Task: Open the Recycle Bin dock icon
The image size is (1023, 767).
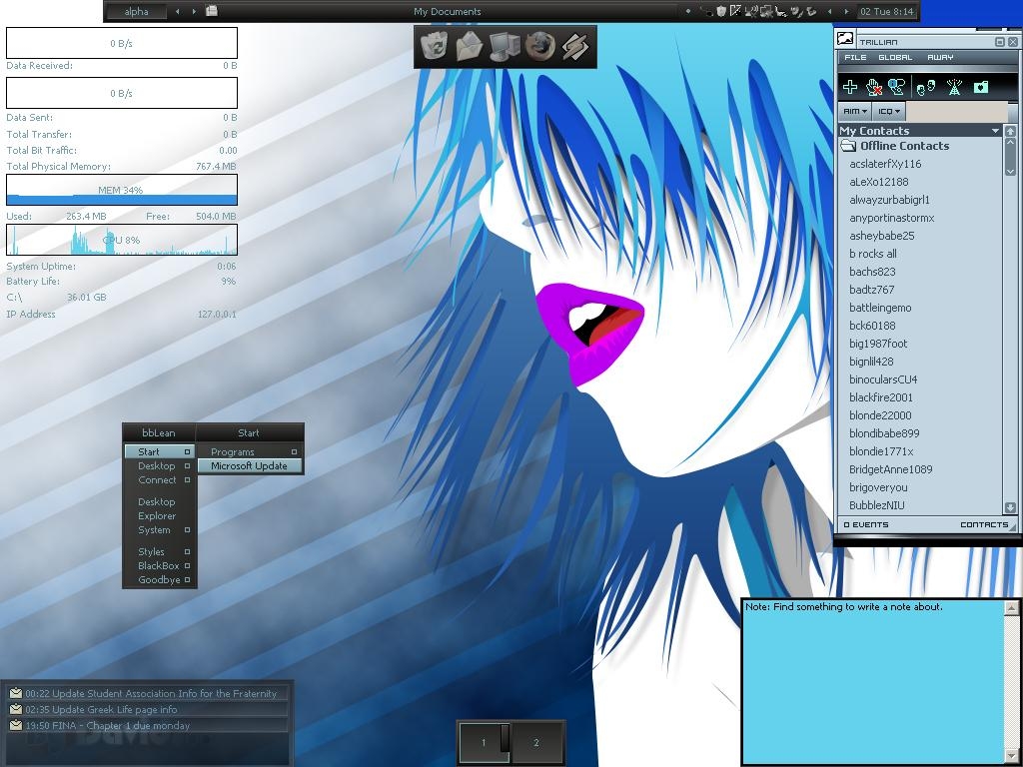Action: 434,46
